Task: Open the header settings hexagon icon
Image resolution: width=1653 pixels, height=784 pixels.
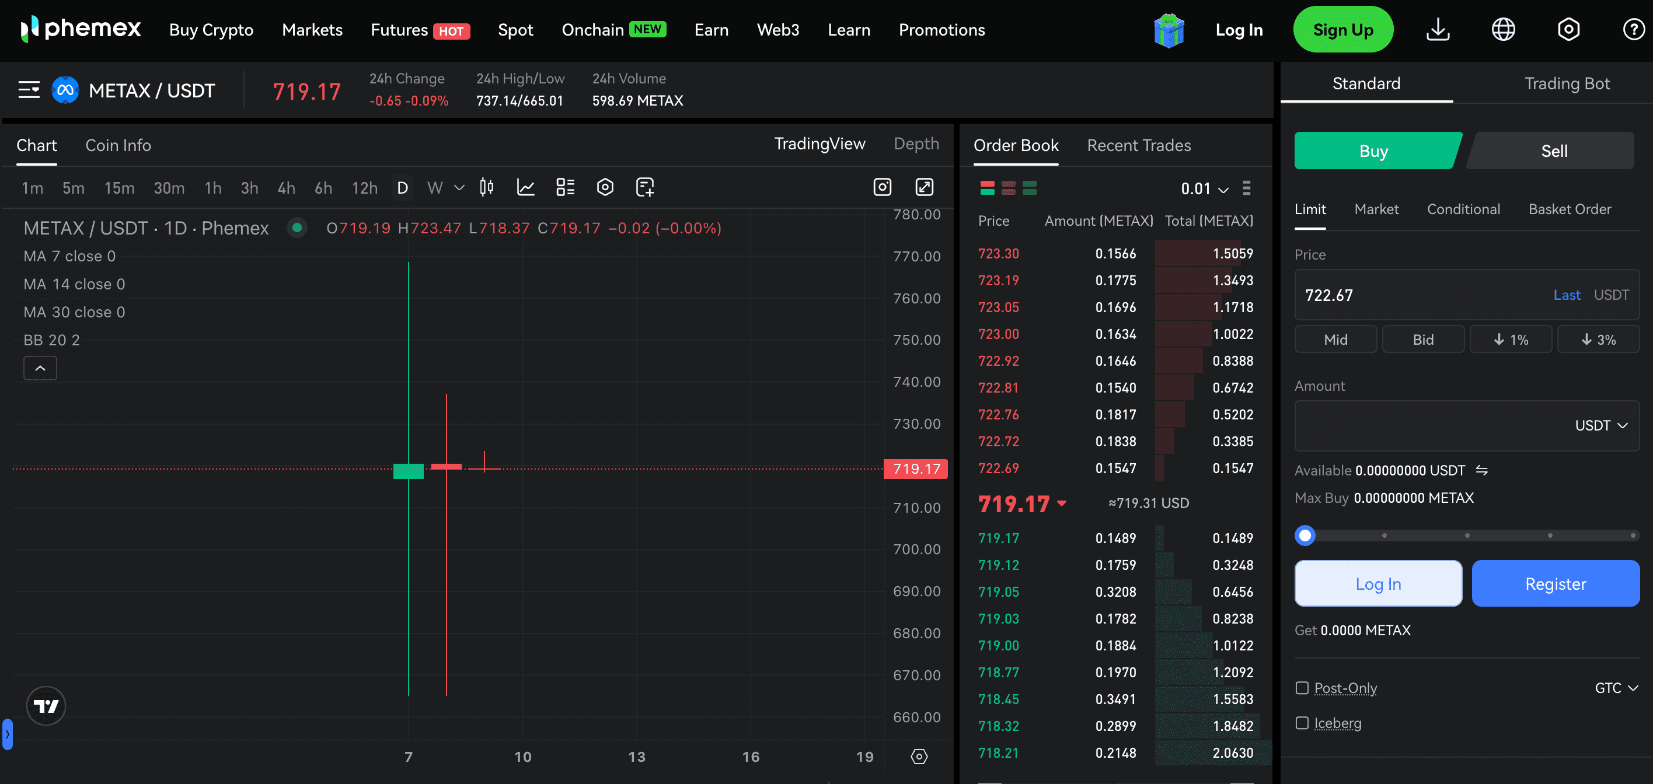Action: tap(1568, 30)
